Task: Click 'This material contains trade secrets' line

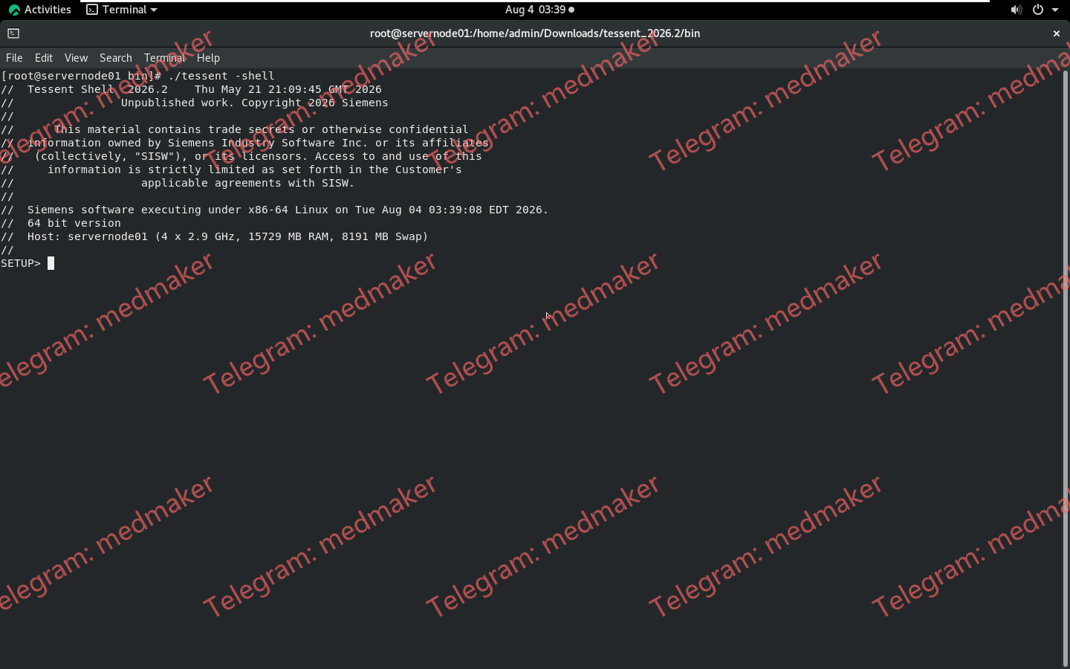Action: 261,129
